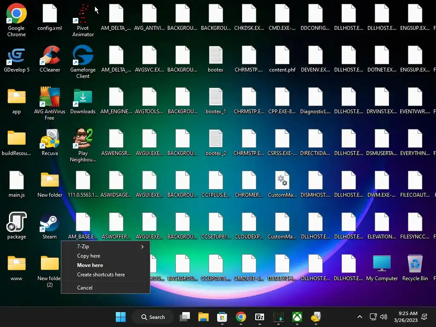Select the bootex_2 text file

(x=215, y=143)
